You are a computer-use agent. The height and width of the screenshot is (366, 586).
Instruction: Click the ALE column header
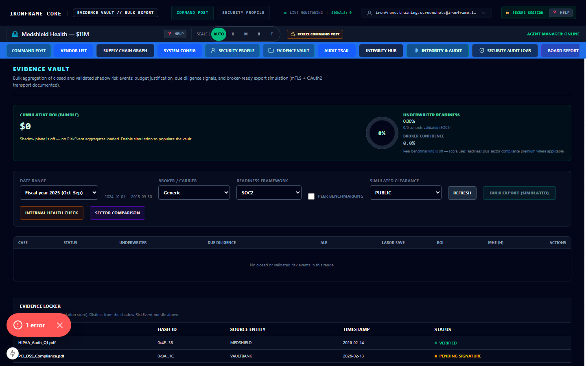click(324, 243)
